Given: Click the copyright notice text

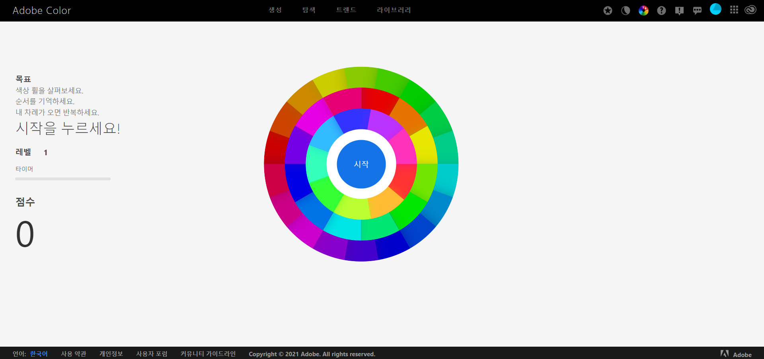Looking at the screenshot, I should [x=312, y=354].
